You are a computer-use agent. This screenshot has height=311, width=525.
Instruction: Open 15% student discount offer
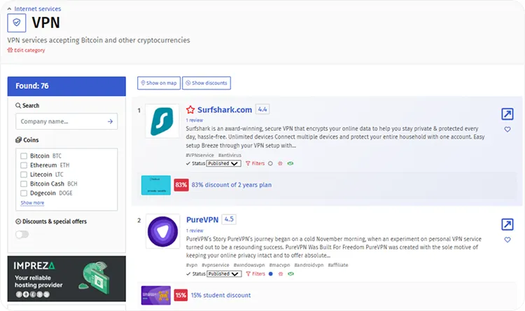(x=220, y=296)
